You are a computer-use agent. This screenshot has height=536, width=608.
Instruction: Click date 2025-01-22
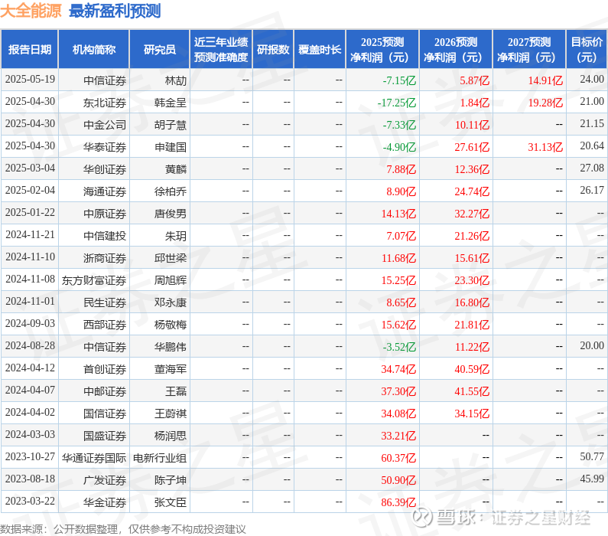[x=30, y=212]
